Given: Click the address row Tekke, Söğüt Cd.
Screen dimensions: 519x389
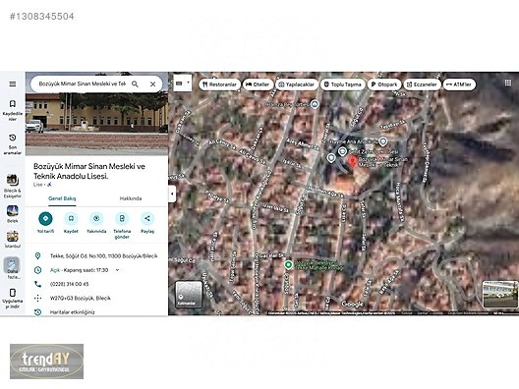Looking at the screenshot, I should tap(96, 256).
